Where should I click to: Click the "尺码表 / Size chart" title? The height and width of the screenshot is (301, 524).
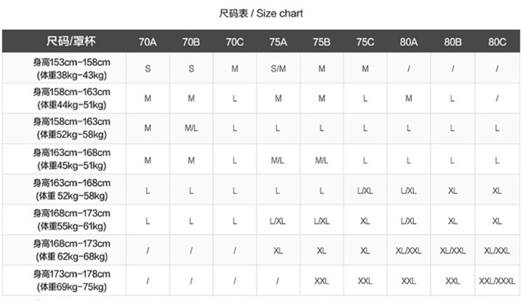(261, 13)
